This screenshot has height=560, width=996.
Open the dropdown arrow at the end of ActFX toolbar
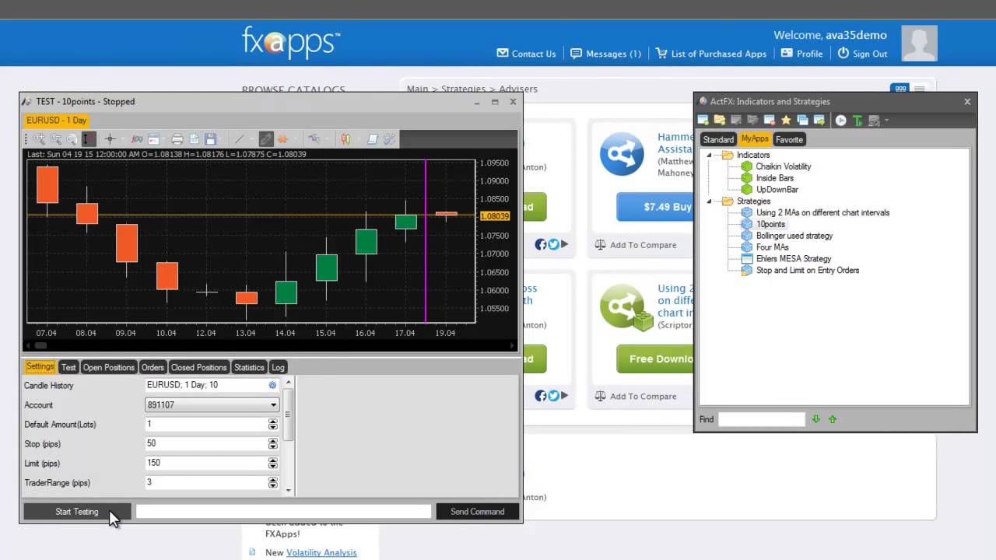886,120
